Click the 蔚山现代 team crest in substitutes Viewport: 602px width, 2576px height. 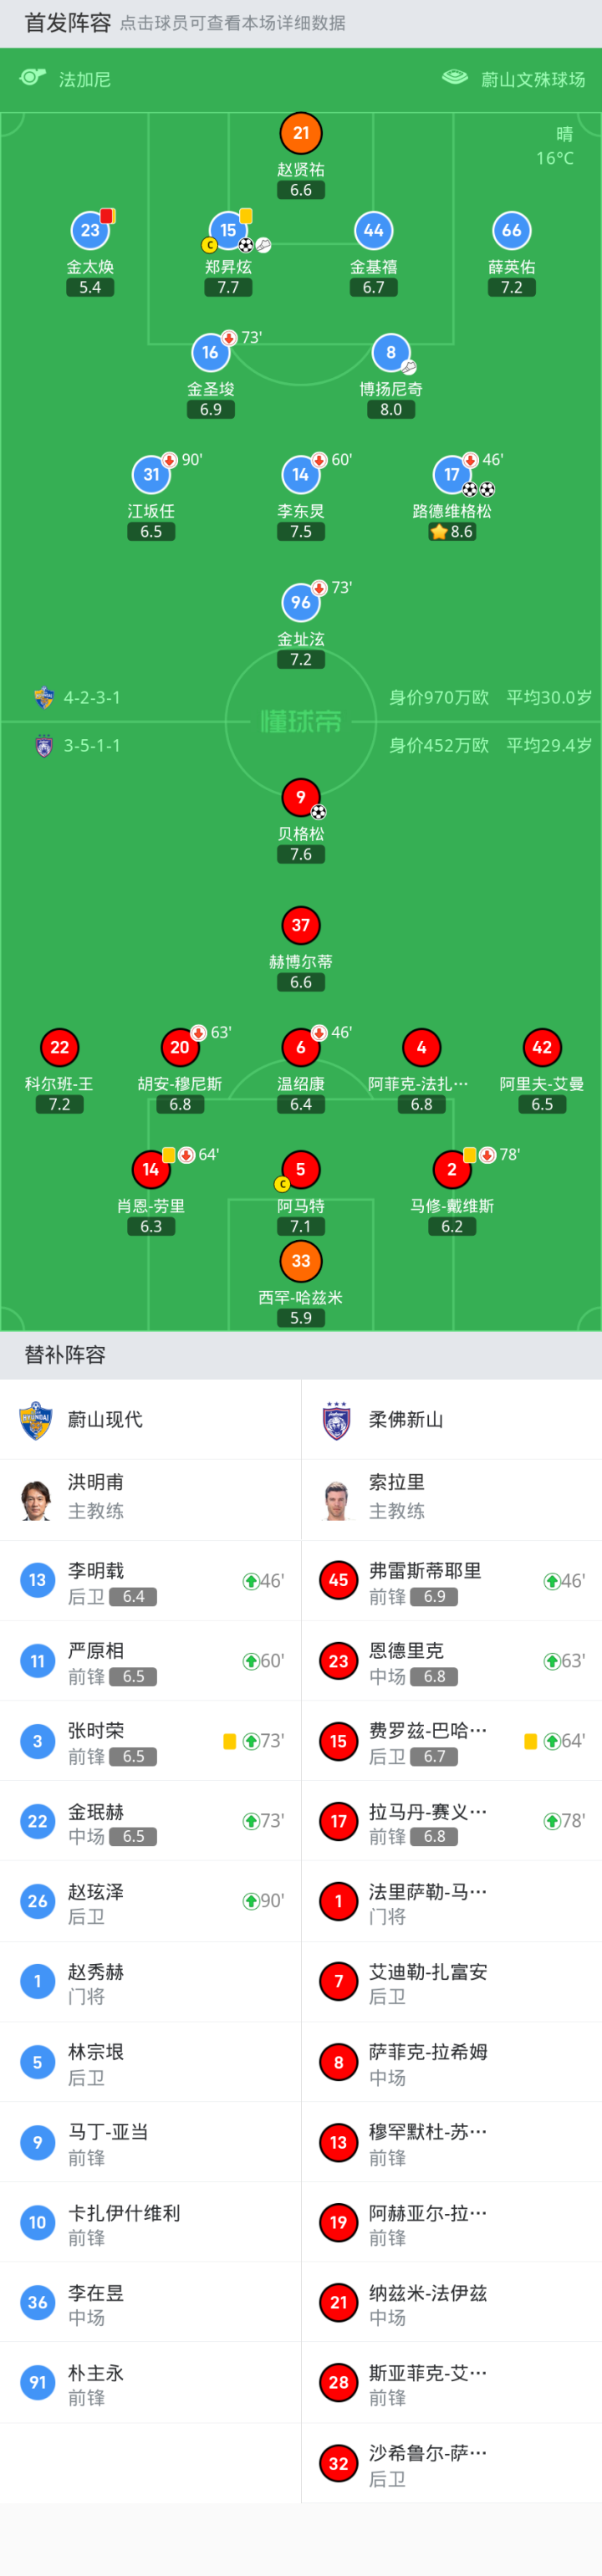pos(36,1420)
